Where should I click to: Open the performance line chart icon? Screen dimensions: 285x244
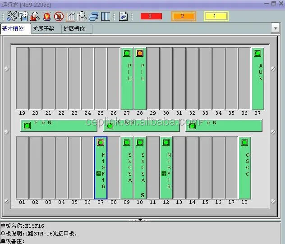tap(70, 16)
